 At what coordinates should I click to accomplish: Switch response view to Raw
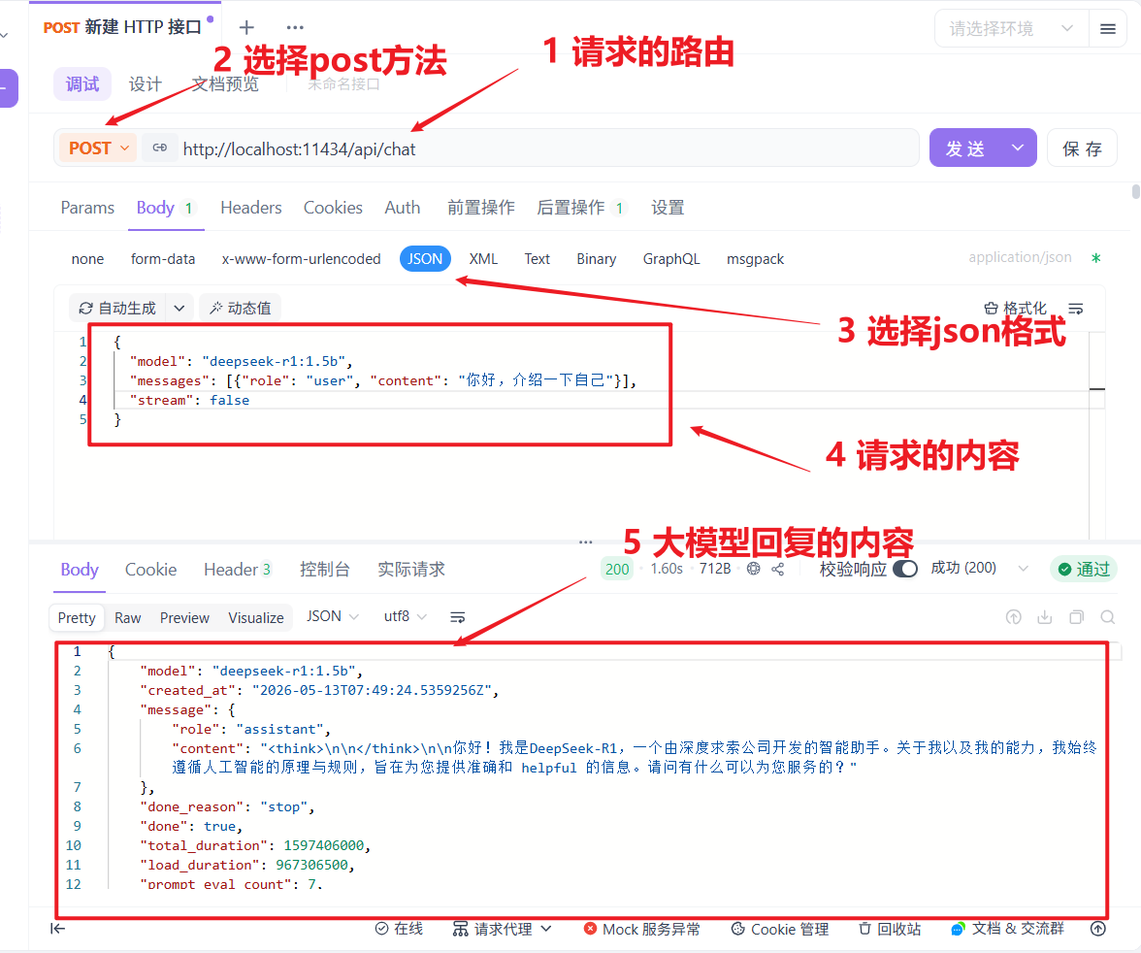pos(127,617)
